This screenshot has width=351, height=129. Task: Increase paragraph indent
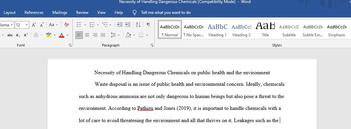128,25
